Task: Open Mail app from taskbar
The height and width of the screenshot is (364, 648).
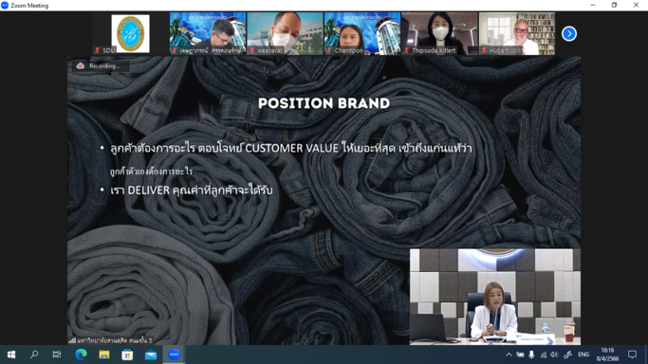Action: (x=151, y=355)
